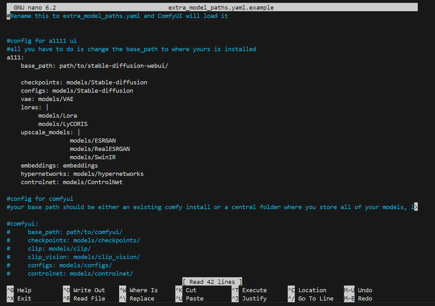
Task: Click 'hypernetworks: models/hypernetworks' line
Action: coord(82,174)
